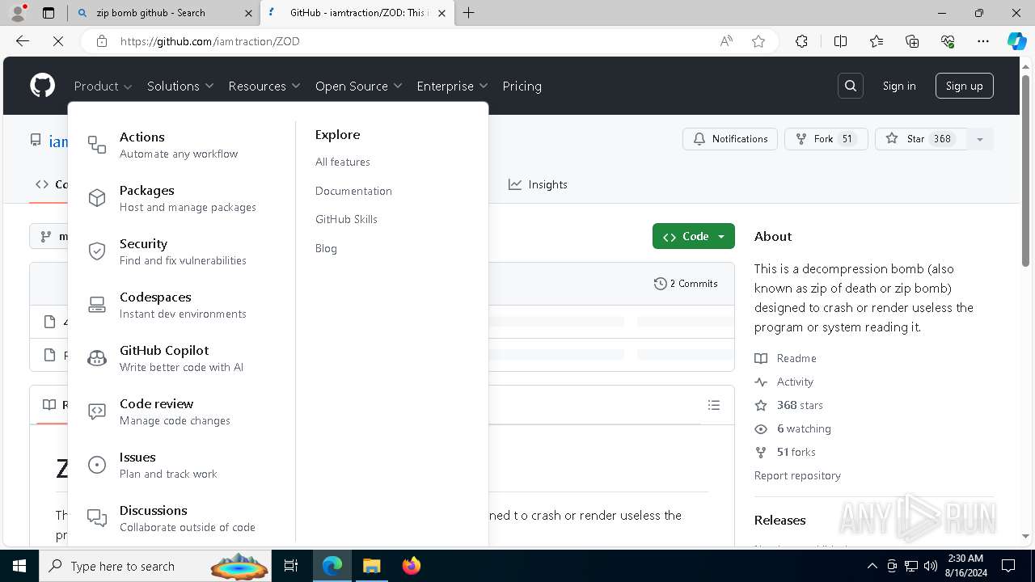Stop page loading with X icon
Screen dimensions: 1035x582
coord(58,41)
